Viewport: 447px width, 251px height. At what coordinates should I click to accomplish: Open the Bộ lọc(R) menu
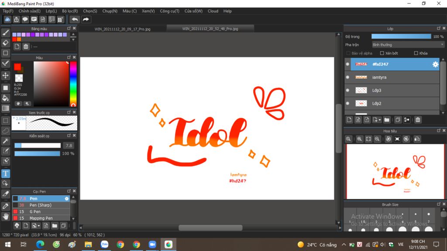coord(70,11)
